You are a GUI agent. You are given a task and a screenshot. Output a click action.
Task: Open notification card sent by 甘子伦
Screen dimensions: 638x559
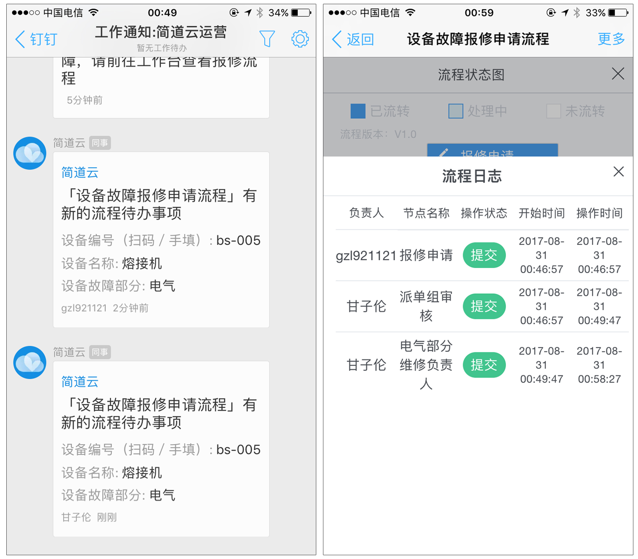161,448
